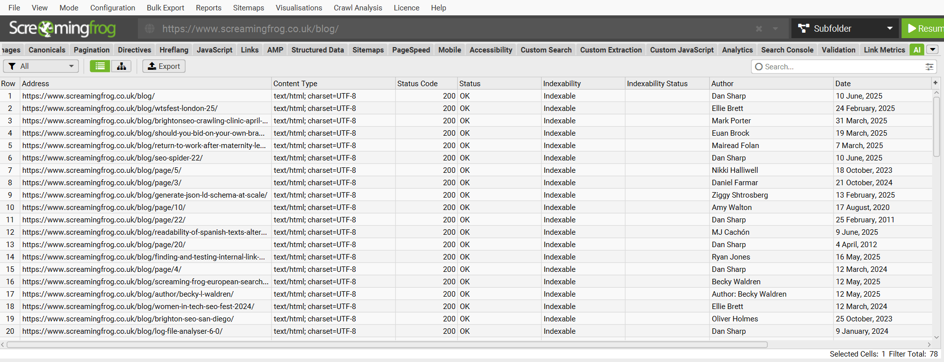
Task: Select the blog/page/22/ URL cell
Action: [146, 219]
